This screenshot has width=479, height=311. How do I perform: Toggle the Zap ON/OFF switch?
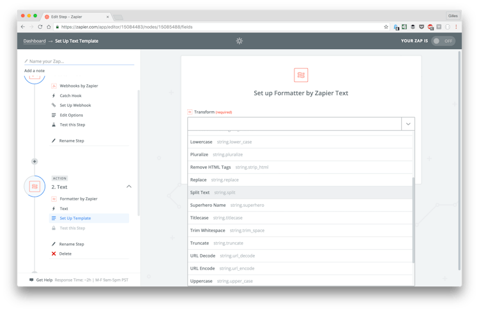coord(443,41)
